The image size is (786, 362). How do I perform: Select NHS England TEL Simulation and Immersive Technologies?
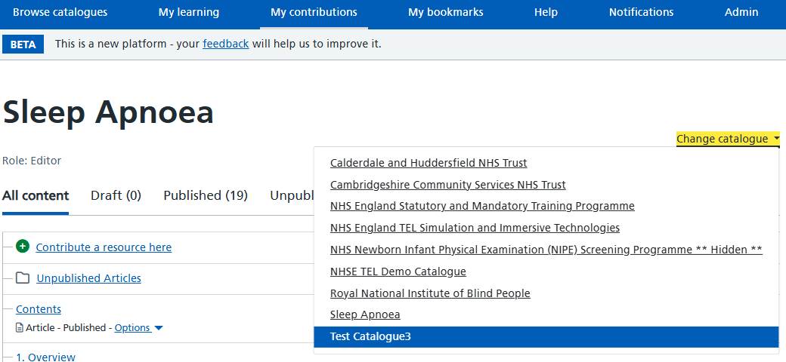point(475,228)
